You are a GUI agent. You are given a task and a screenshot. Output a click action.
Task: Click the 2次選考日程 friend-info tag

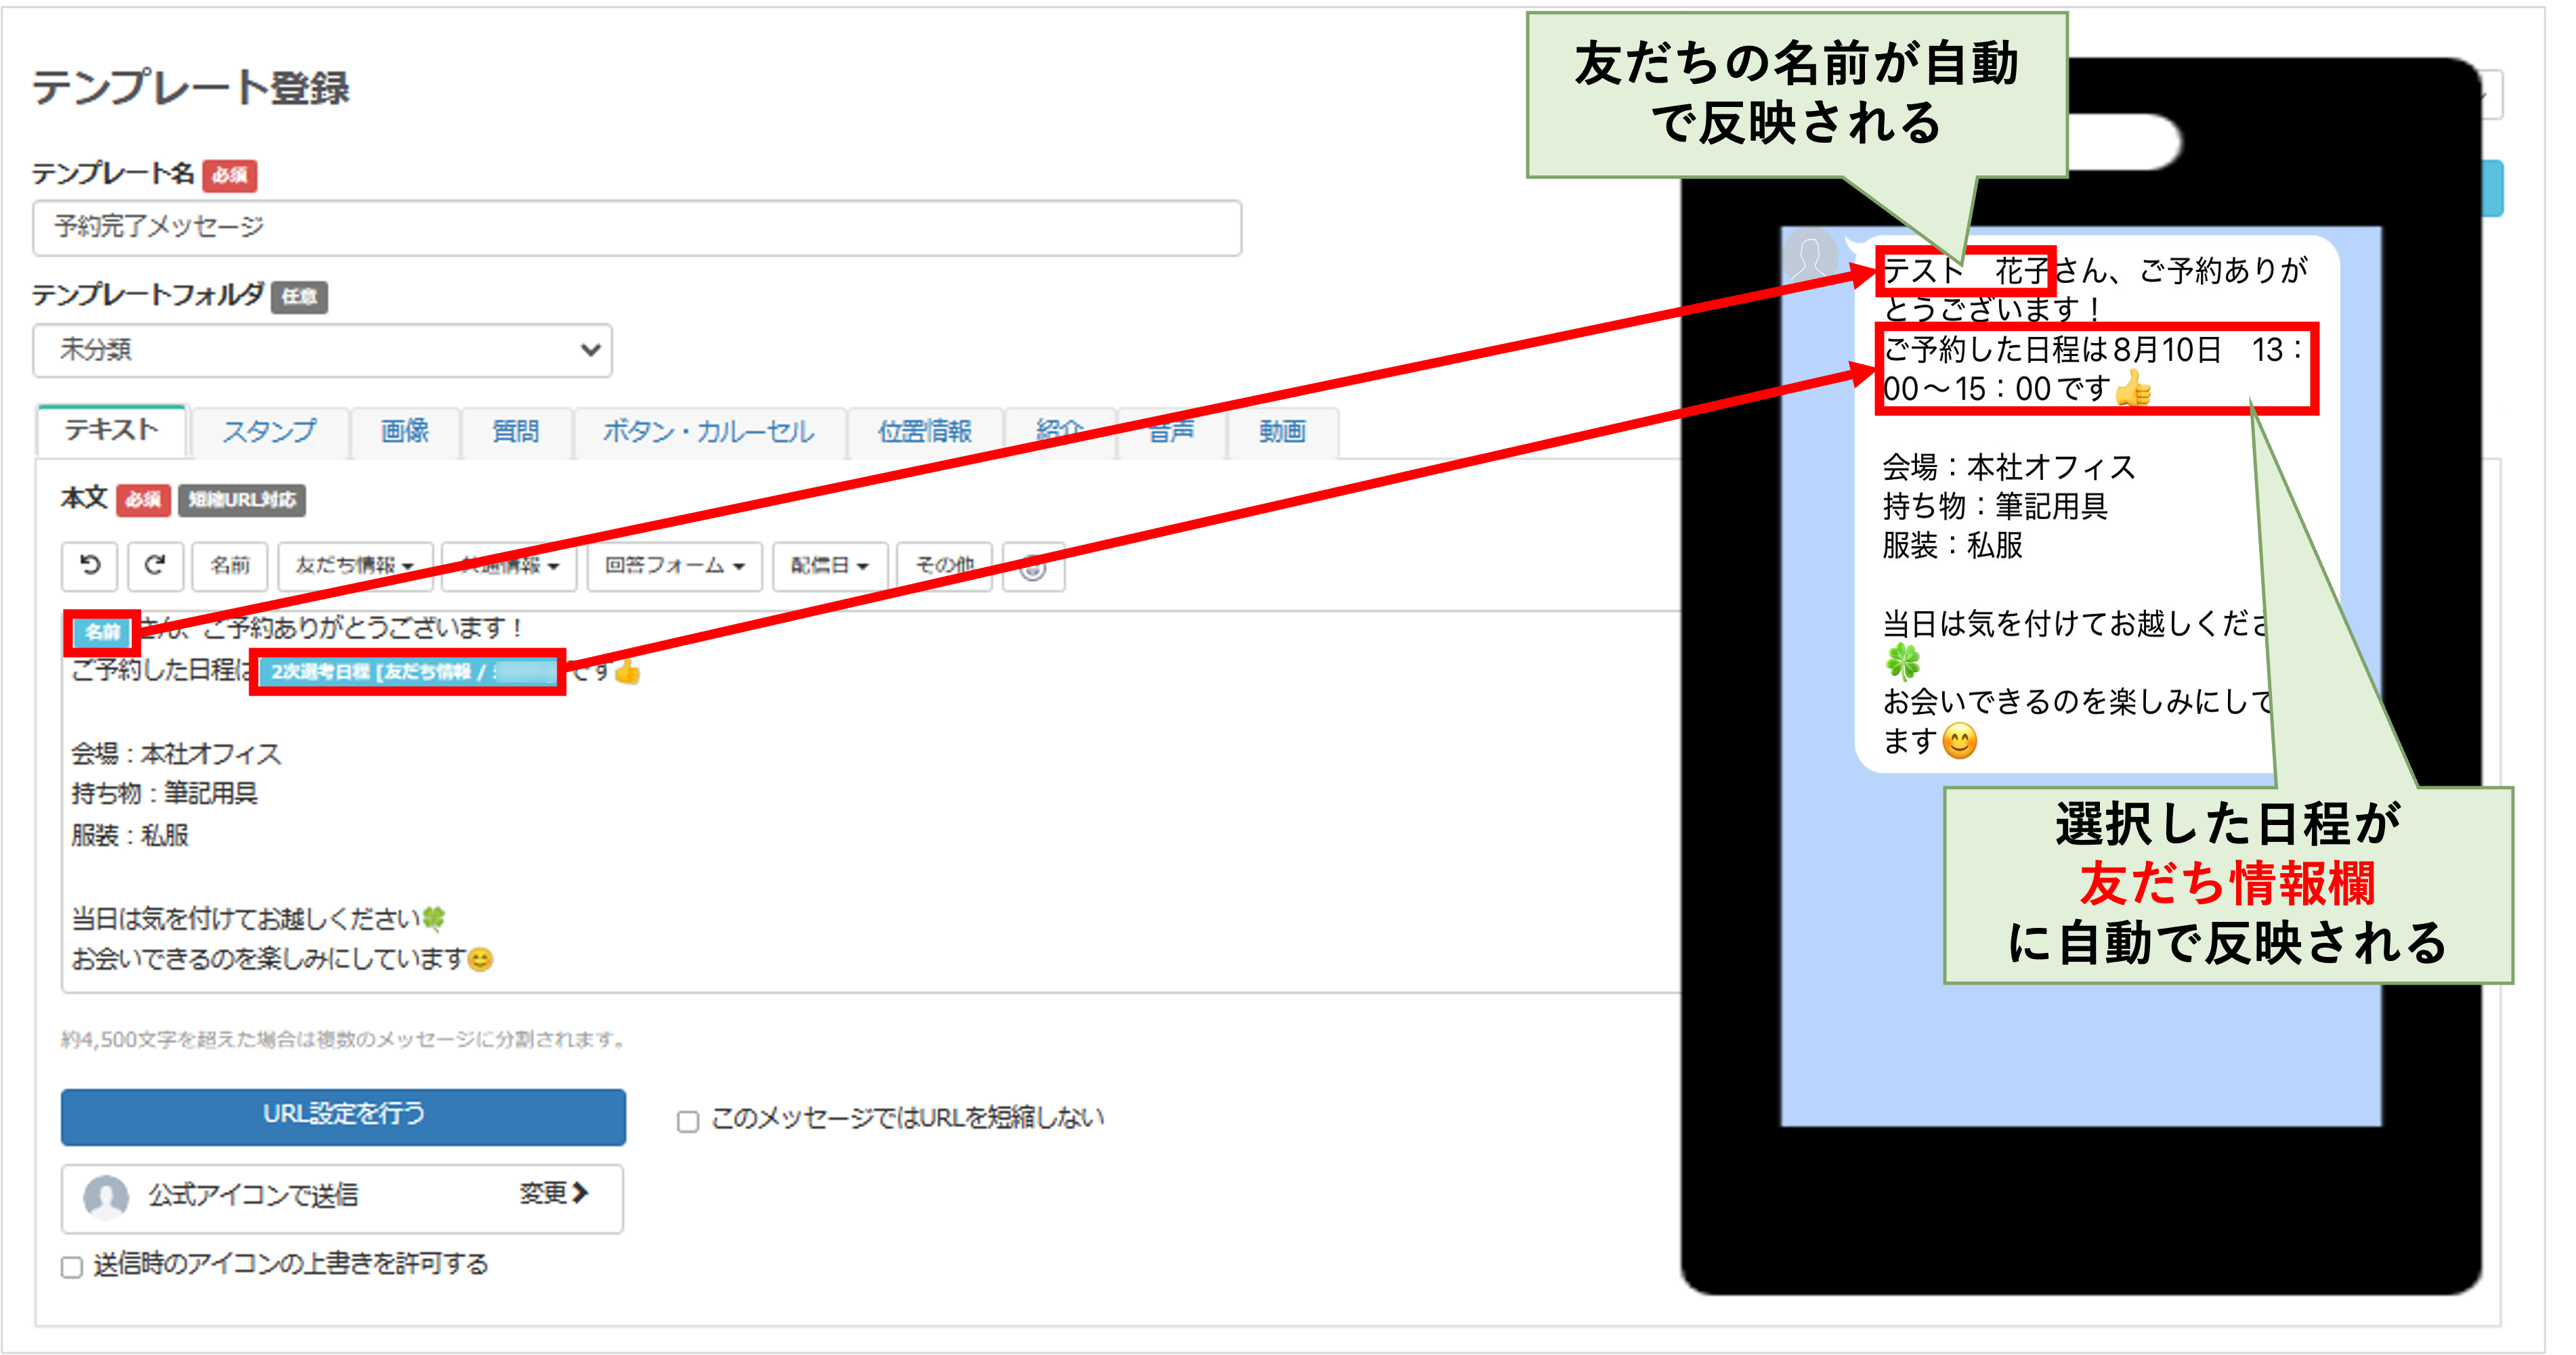coord(408,671)
